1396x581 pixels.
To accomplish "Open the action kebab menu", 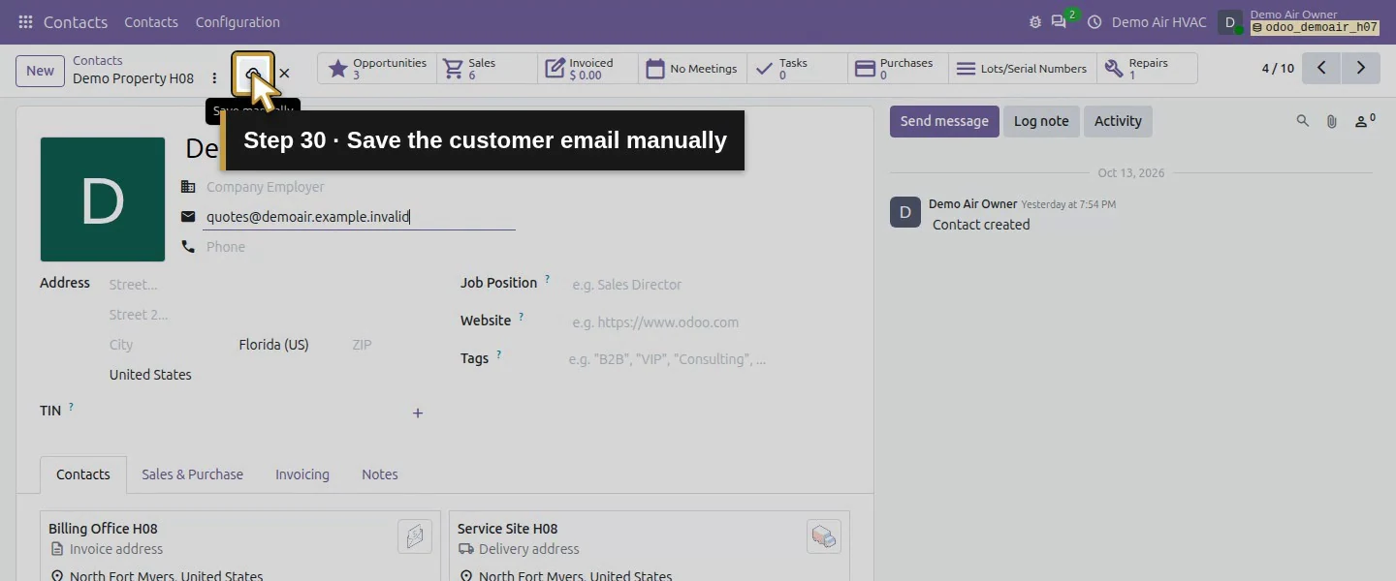I will pyautogui.click(x=214, y=78).
